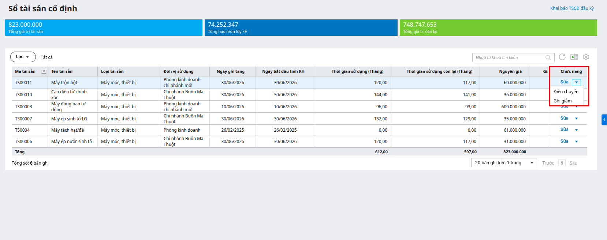Viewport: 607px width, 240px height.
Task: Open the Lọc filter dropdown
Action: [x=23, y=57]
